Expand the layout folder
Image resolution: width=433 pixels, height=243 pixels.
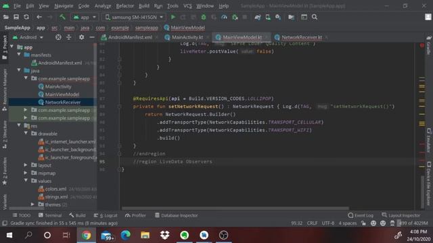pos(26,165)
